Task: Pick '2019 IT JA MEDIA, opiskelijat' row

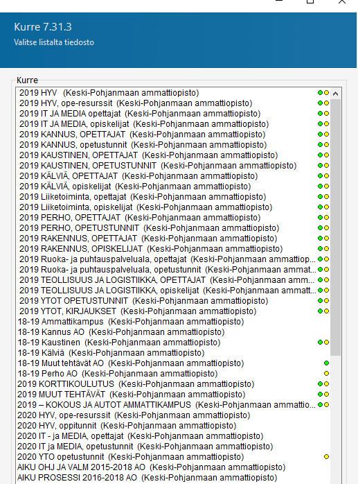Action: (173, 124)
